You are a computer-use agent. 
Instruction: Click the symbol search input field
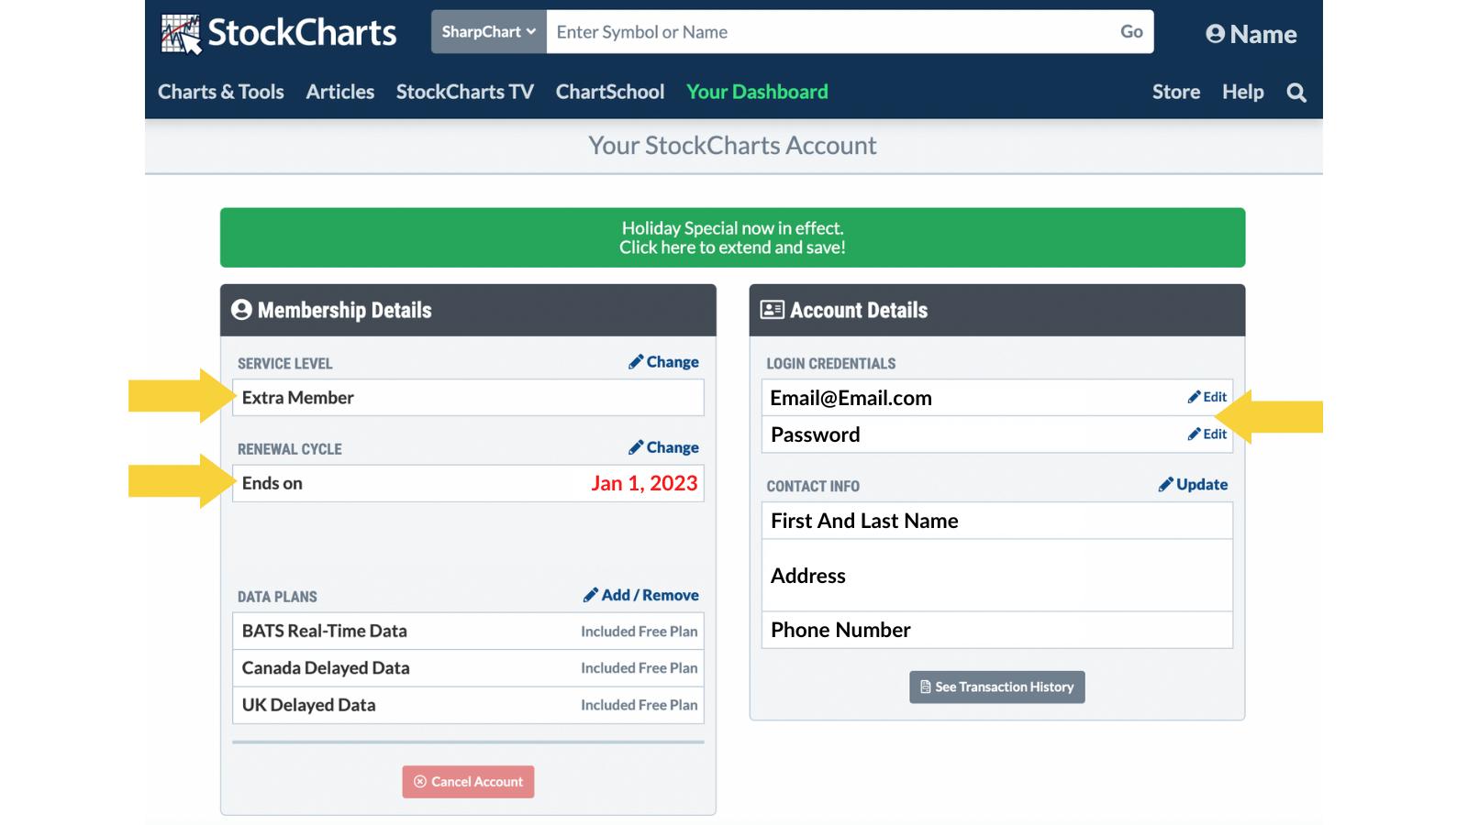(826, 32)
